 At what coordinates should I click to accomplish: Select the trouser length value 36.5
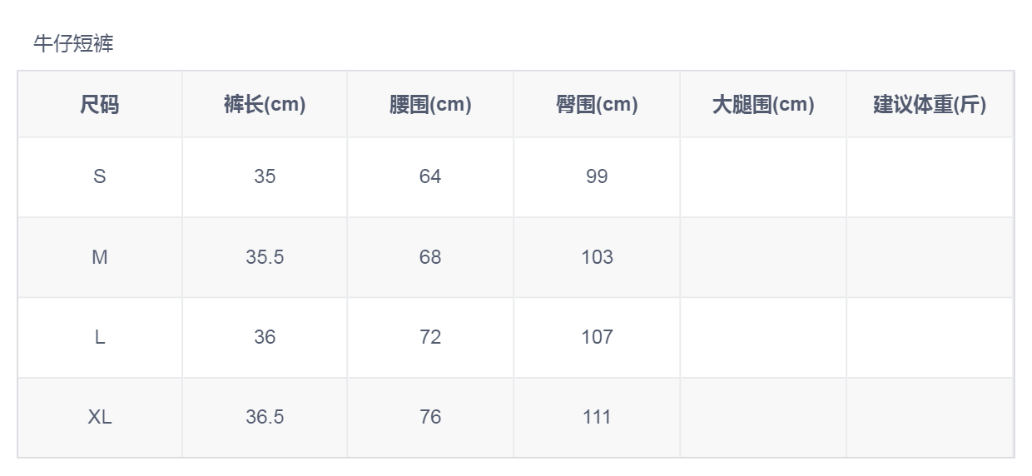click(265, 417)
